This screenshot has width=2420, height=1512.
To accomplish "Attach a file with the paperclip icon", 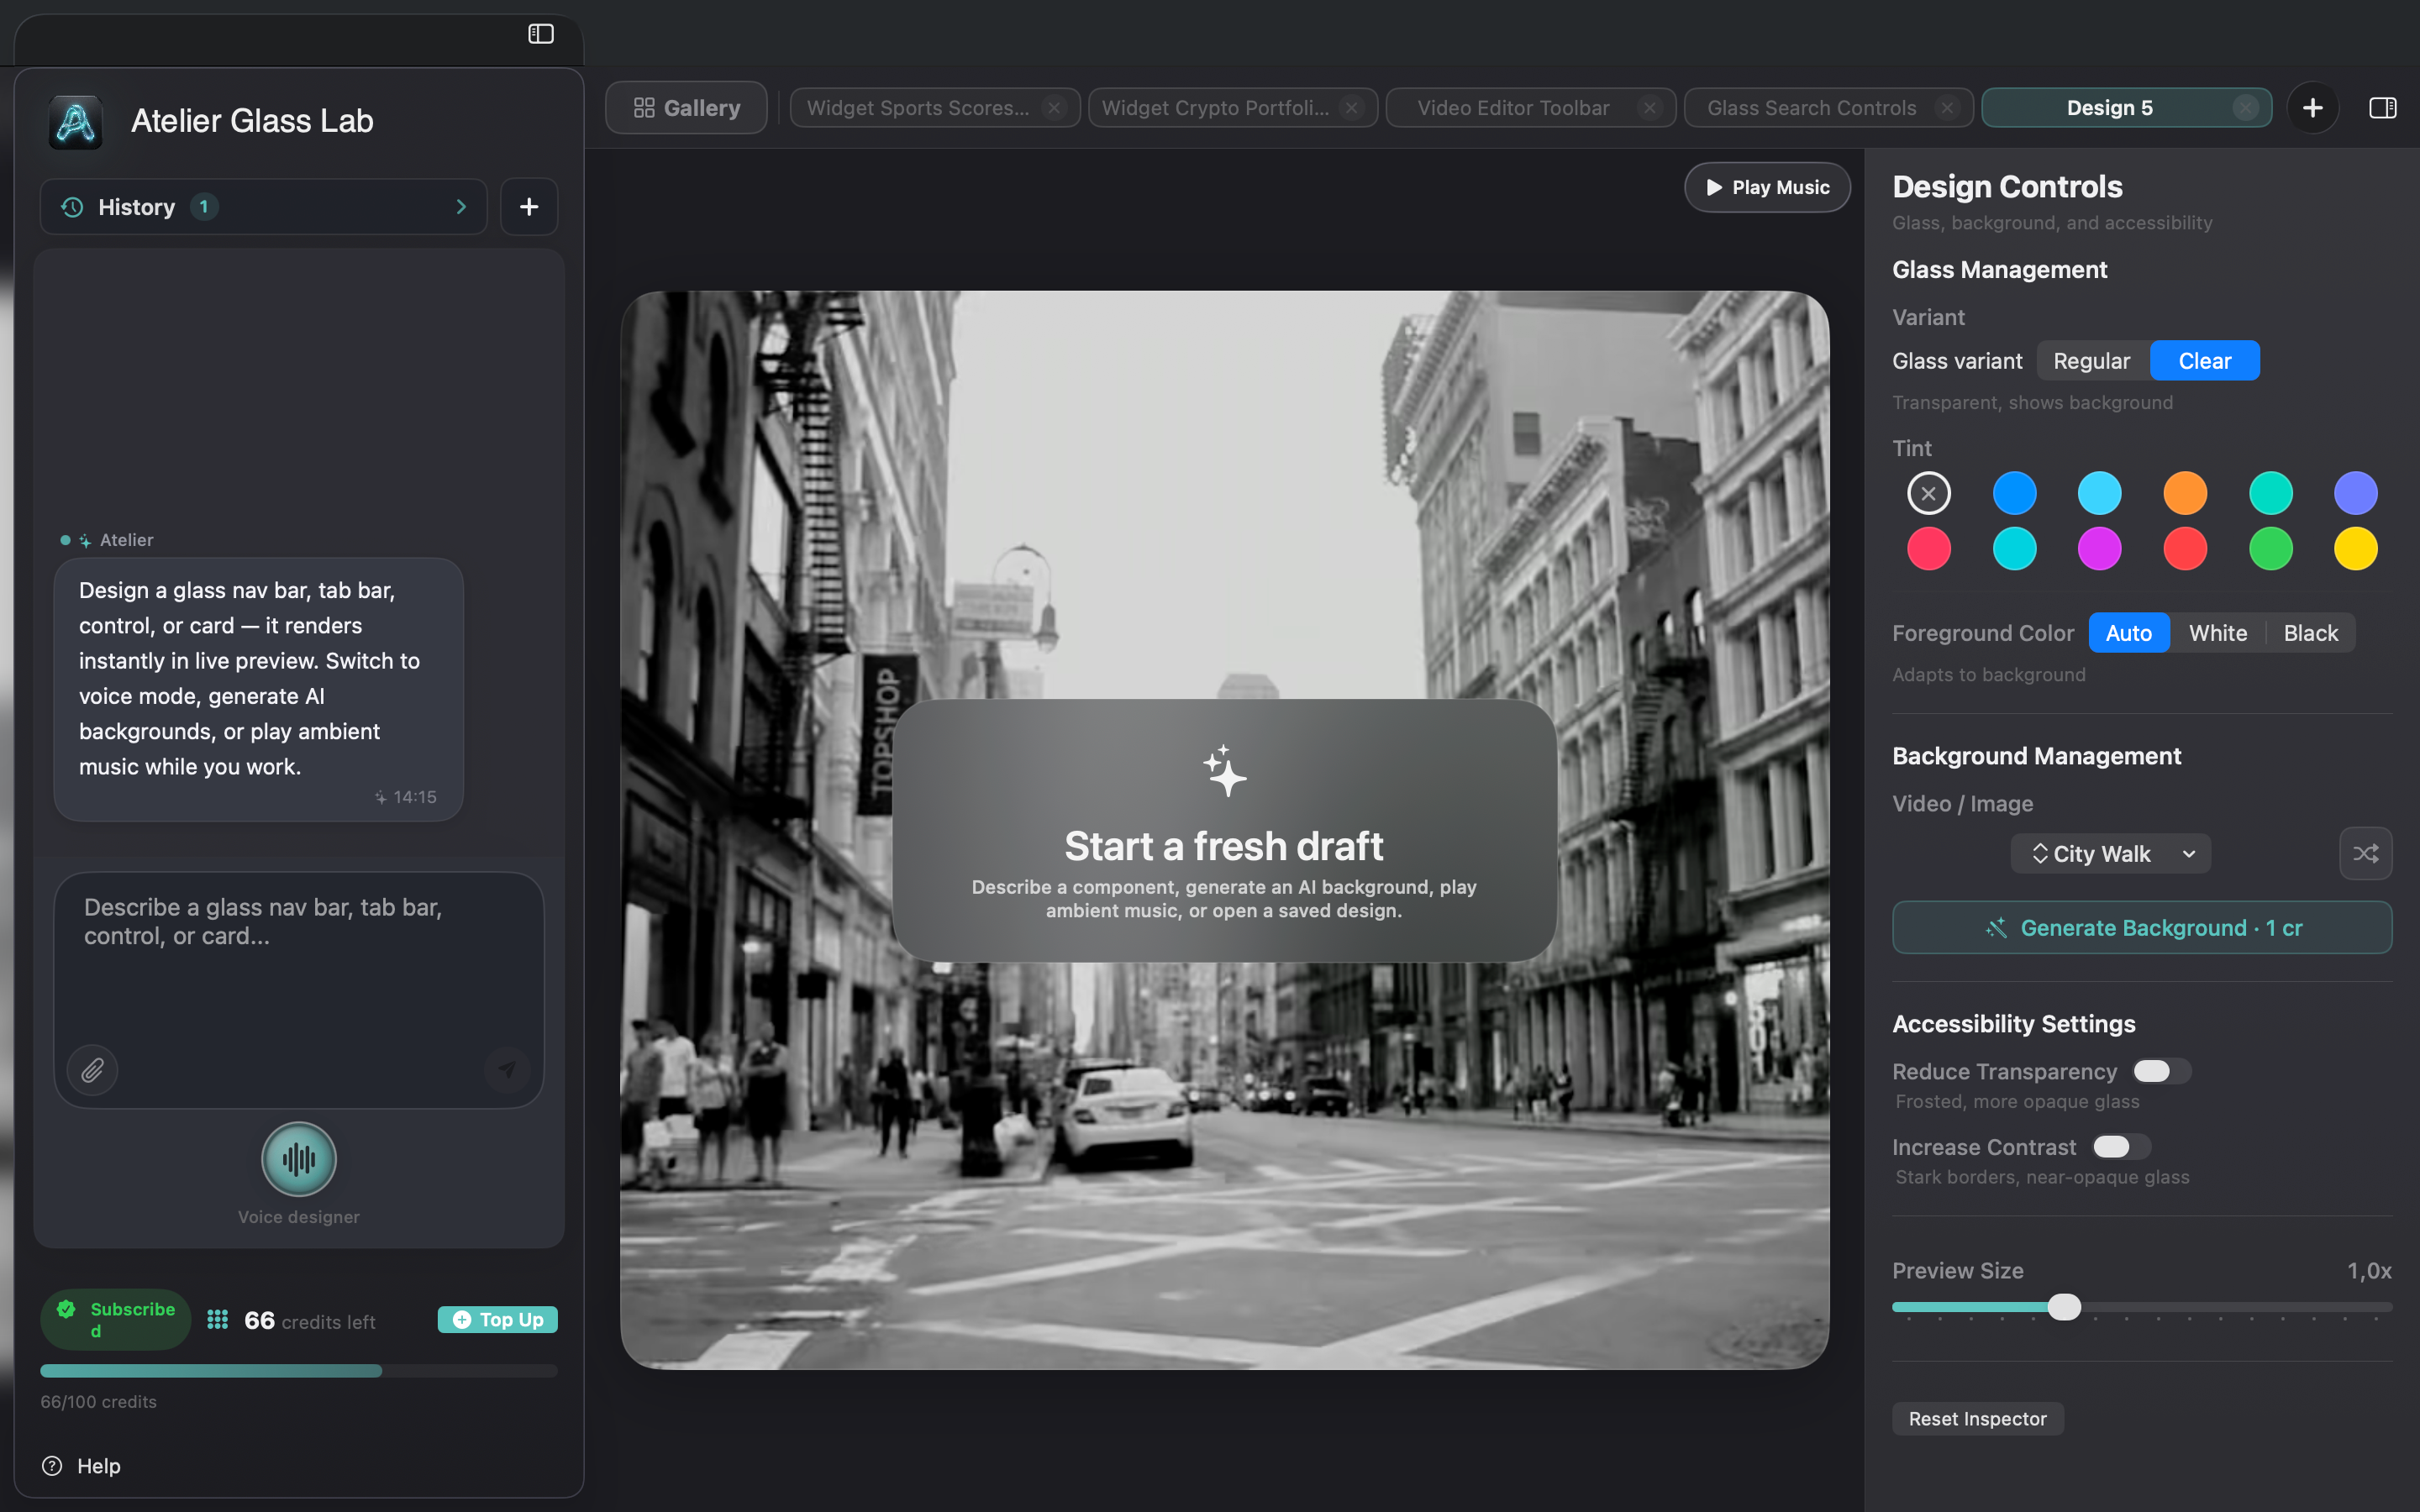I will (93, 1070).
